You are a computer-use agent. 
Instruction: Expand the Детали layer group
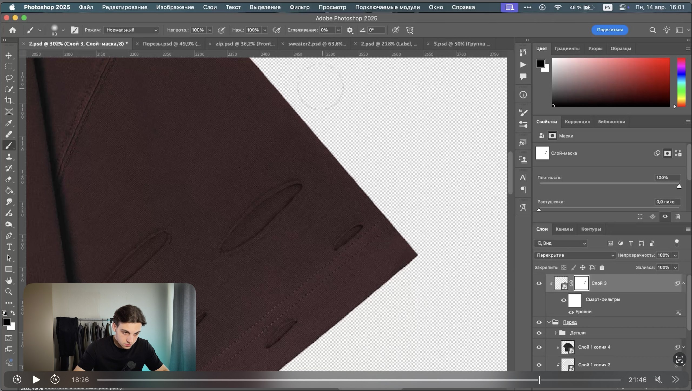point(555,333)
